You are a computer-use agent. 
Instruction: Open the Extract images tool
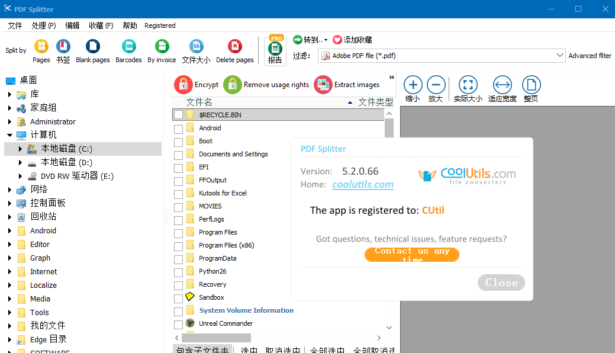tap(323, 85)
